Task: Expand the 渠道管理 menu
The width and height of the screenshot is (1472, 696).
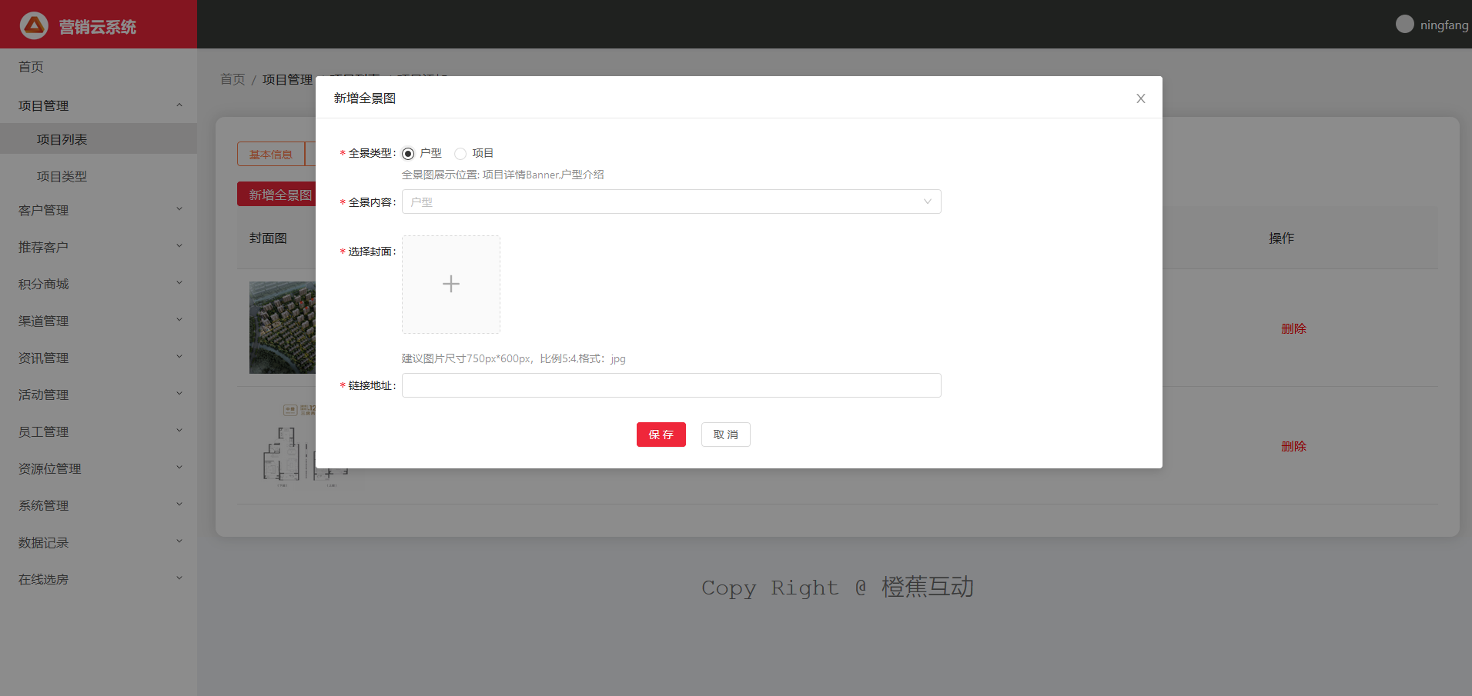Action: (x=99, y=321)
